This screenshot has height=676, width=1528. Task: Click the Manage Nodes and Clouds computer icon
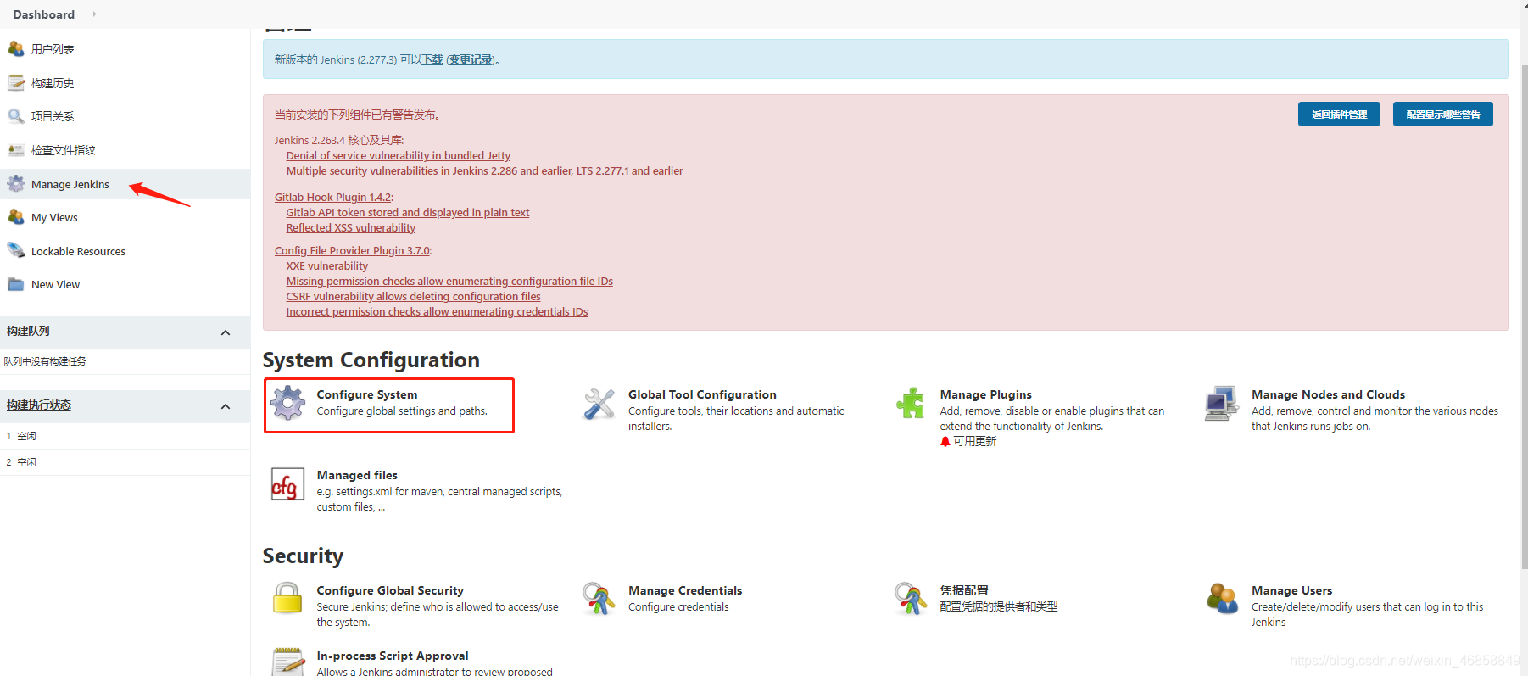[x=1222, y=403]
